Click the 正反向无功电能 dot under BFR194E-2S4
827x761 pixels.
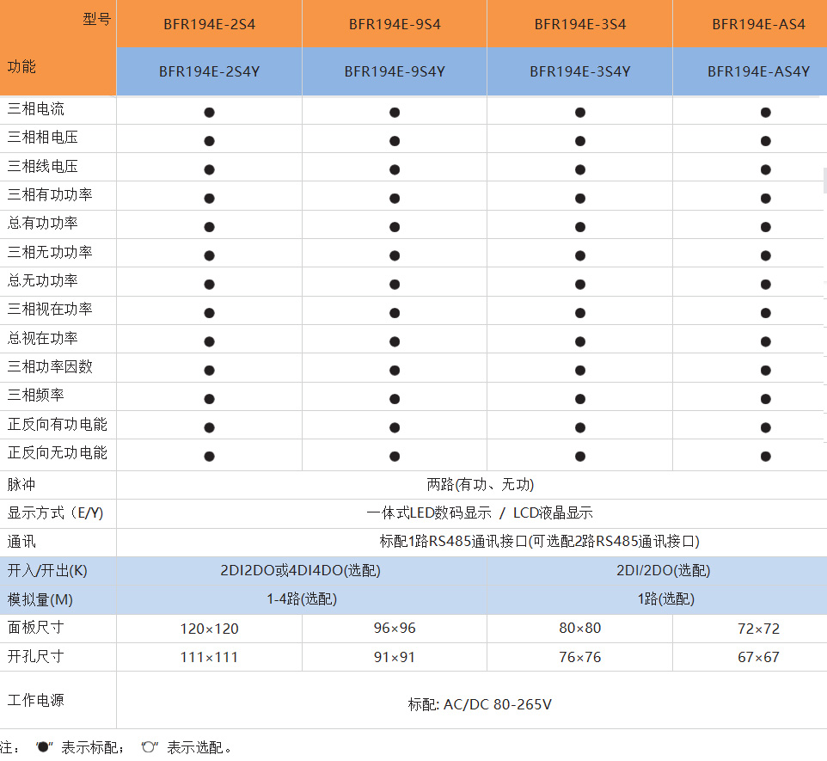tap(209, 457)
